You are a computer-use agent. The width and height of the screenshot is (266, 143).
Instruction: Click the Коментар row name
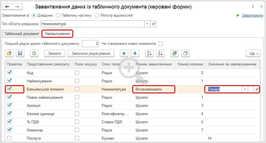point(35,130)
